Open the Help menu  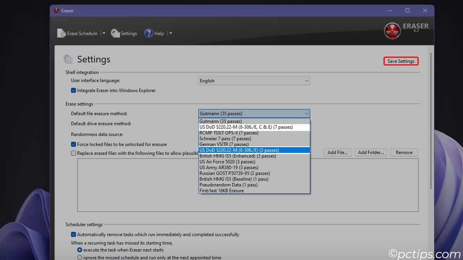(x=158, y=33)
